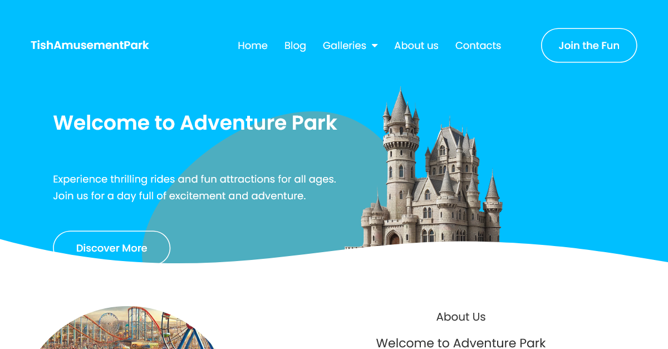
Task: Navigate to About us in the navbar
Action: pos(416,46)
